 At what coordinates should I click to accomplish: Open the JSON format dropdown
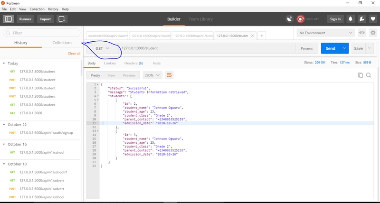click(x=152, y=75)
